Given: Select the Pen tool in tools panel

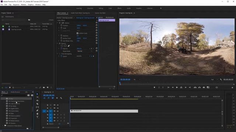Looking at the screenshot, I should point(37,110).
